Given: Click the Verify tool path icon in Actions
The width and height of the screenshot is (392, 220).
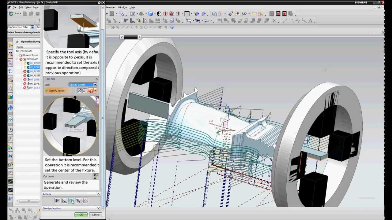Looking at the screenshot, I should pyautogui.click(x=71, y=201).
